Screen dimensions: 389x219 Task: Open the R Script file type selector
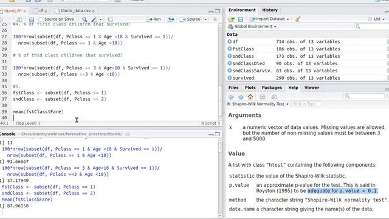tap(211, 123)
